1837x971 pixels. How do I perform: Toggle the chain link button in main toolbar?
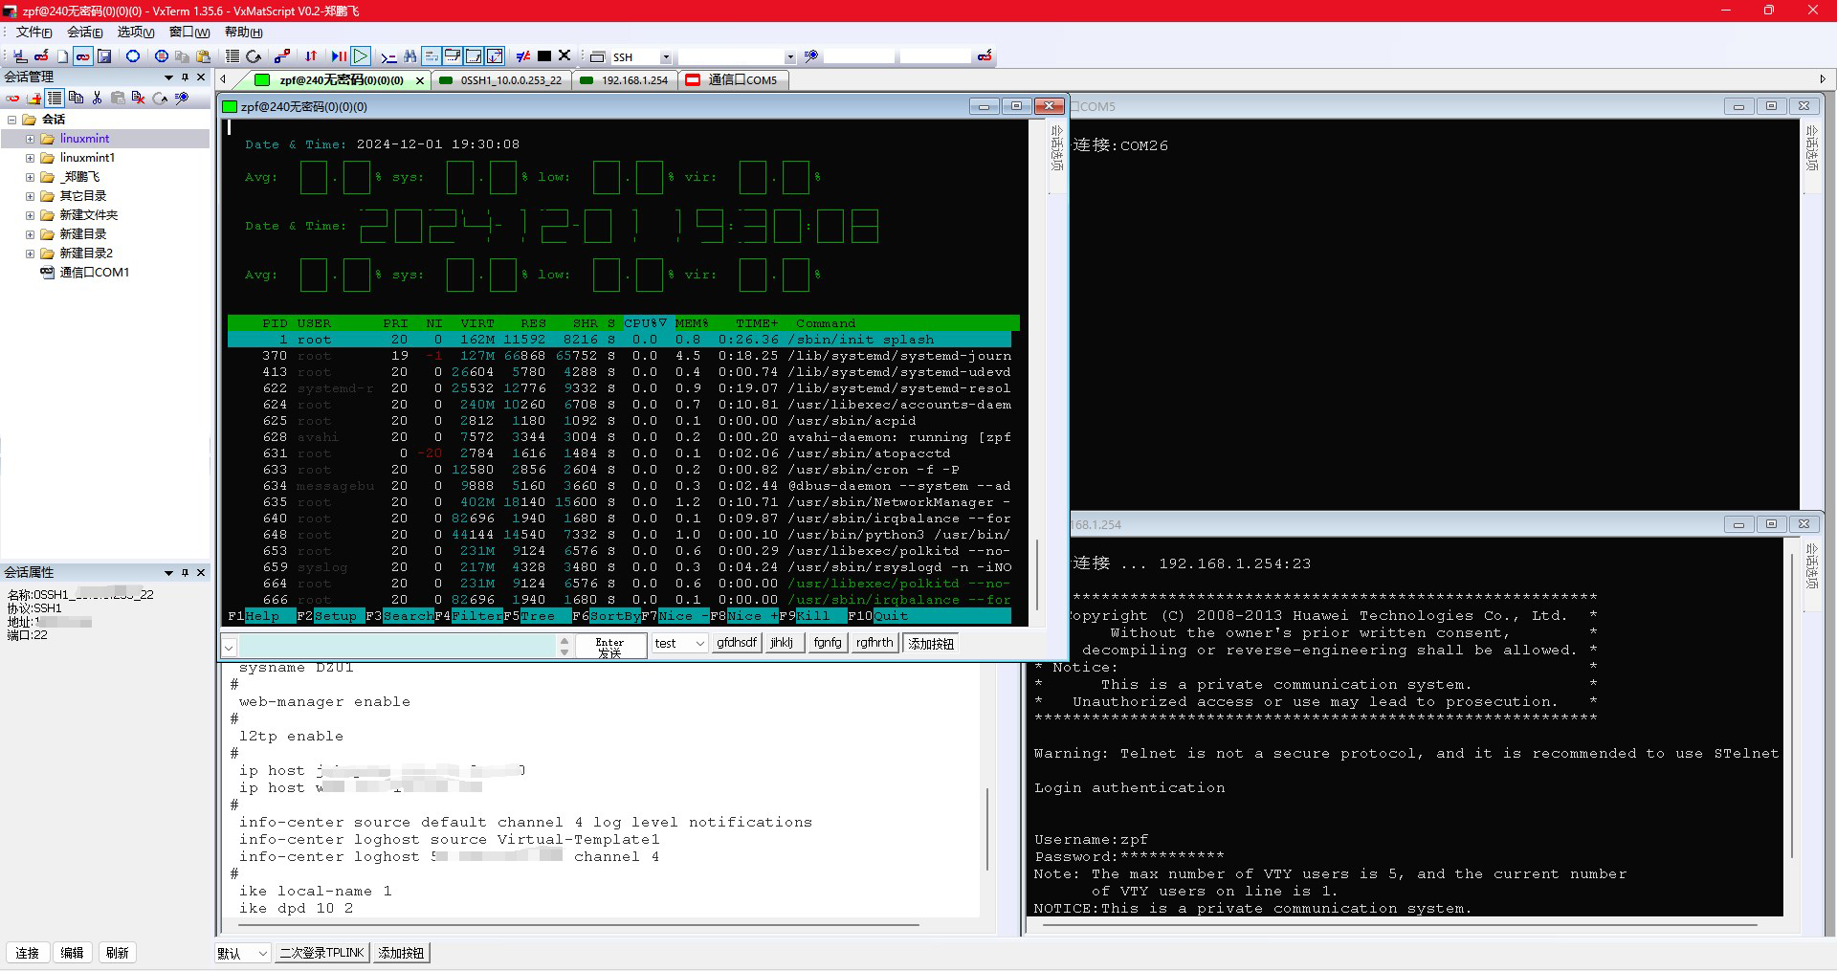[x=83, y=56]
